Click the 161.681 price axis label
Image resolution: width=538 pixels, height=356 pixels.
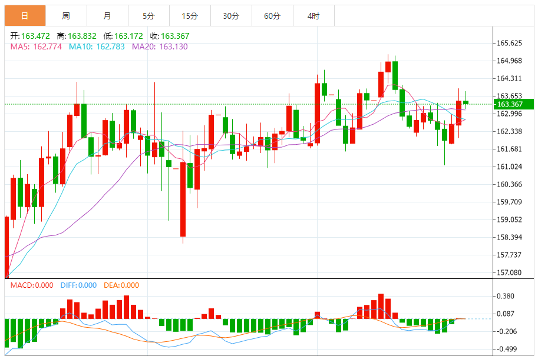[x=509, y=149]
